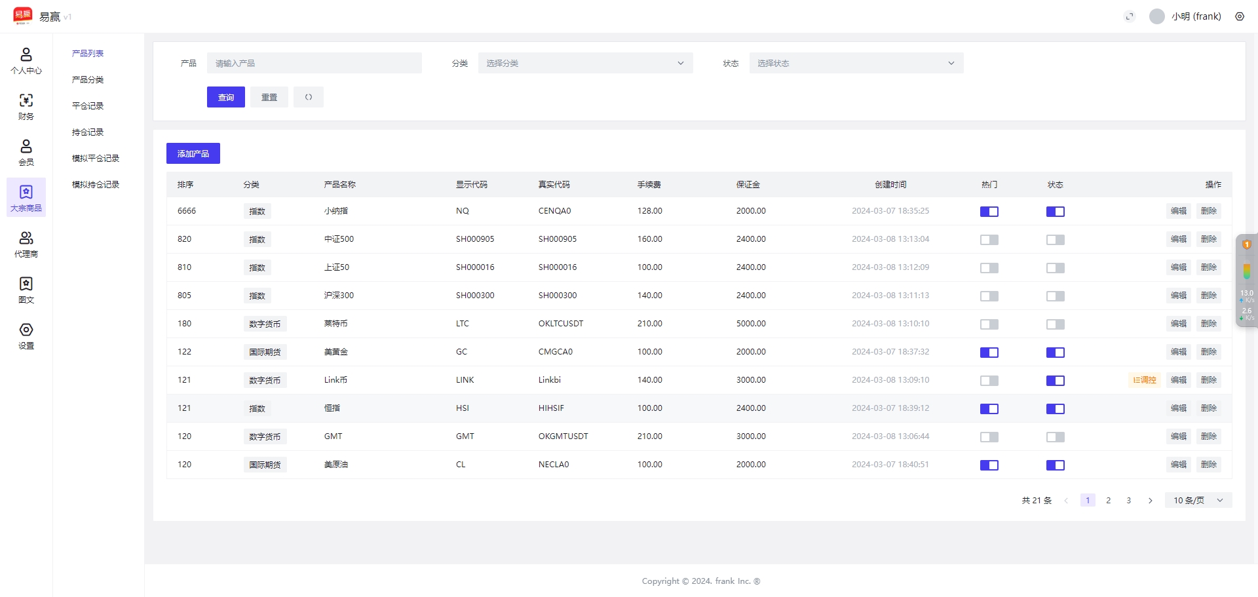Screen dimensions: 1258x597
Task: Open 模拟持仓记录 menu item
Action: (96, 184)
